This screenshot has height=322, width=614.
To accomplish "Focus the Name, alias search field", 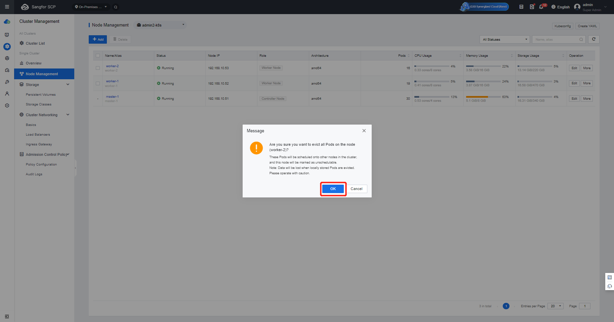I will point(559,40).
